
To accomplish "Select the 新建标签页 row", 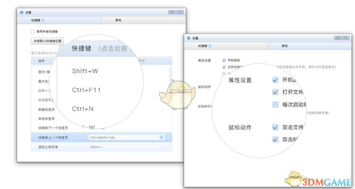I will pyautogui.click(x=101, y=109).
